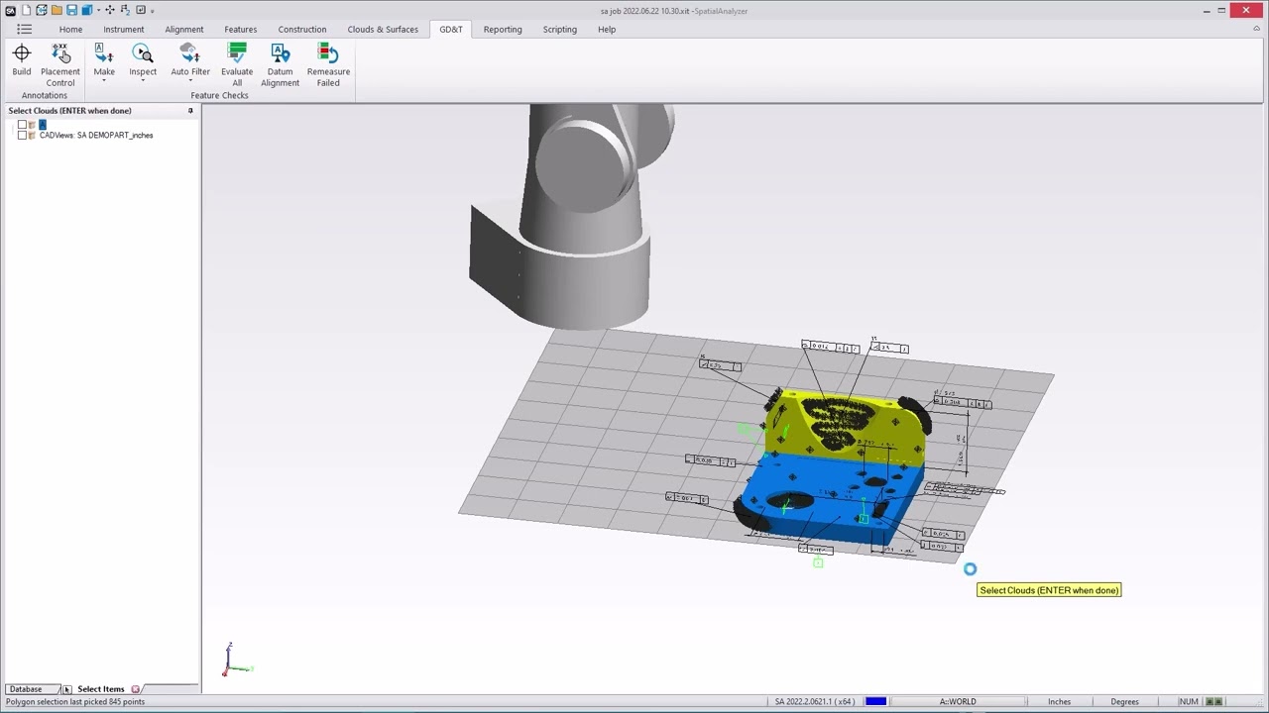The width and height of the screenshot is (1269, 713).
Task: Click the A::WORLD working frame button
Action: [x=958, y=702]
